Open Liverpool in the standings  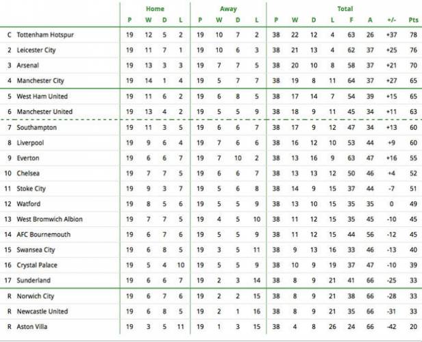[30, 143]
